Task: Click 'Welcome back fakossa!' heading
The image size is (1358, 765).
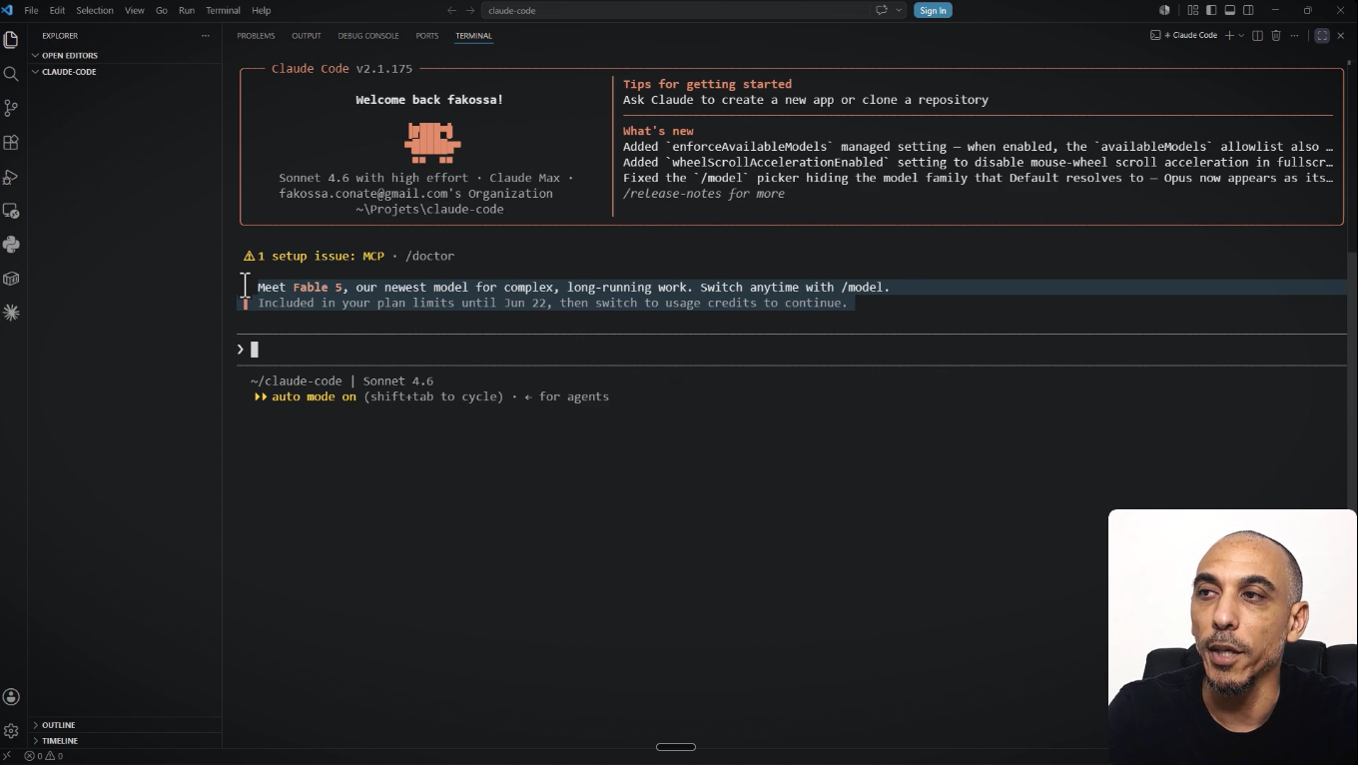Action: coord(429,100)
